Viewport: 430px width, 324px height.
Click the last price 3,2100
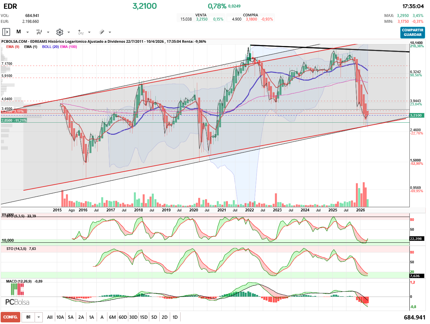tap(145, 6)
